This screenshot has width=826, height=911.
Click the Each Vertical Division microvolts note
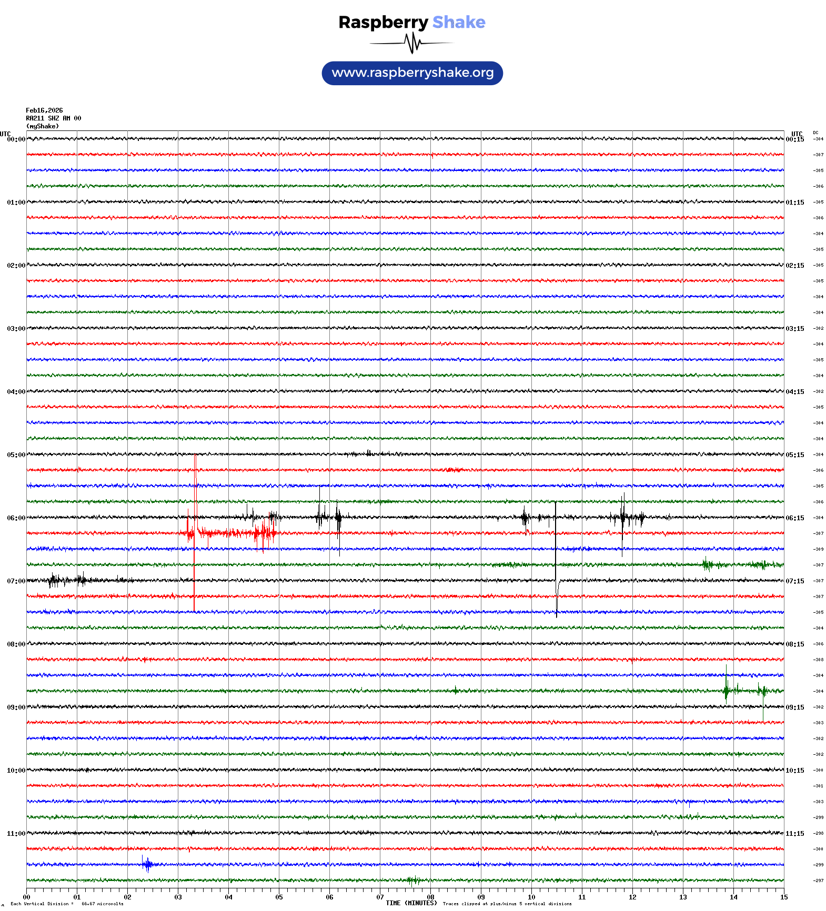pos(67,904)
